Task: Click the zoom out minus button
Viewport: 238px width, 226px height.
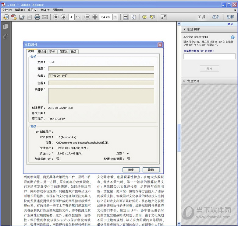Action: pos(87,17)
